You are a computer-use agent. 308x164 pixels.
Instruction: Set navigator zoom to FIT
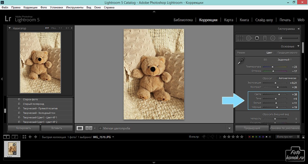click(47, 28)
